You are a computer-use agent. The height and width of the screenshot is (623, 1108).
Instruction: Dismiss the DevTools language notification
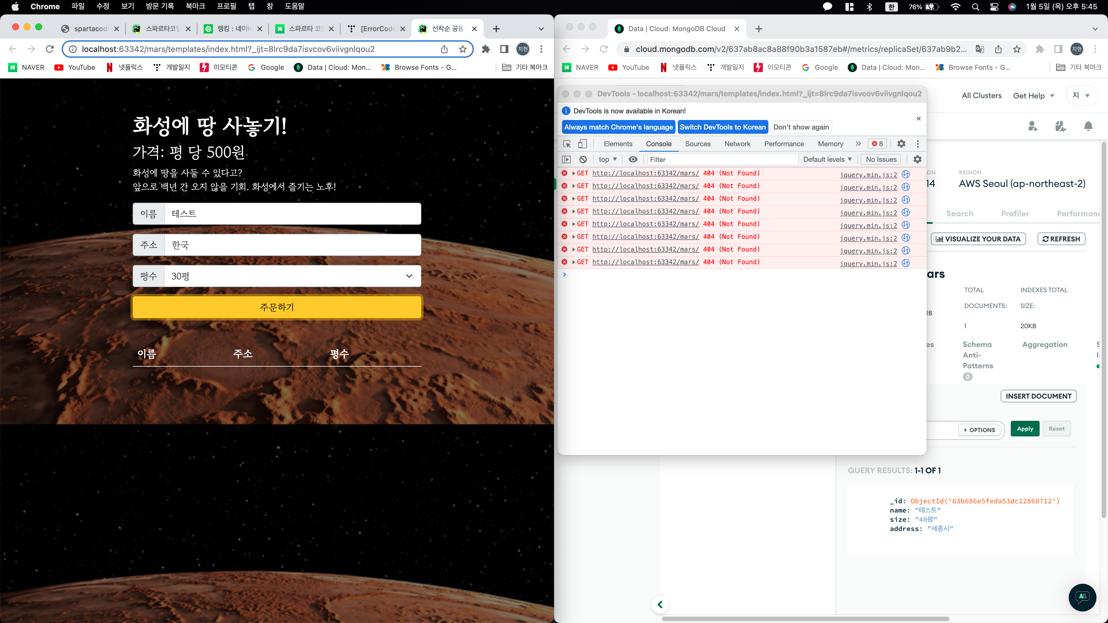pyautogui.click(x=918, y=119)
